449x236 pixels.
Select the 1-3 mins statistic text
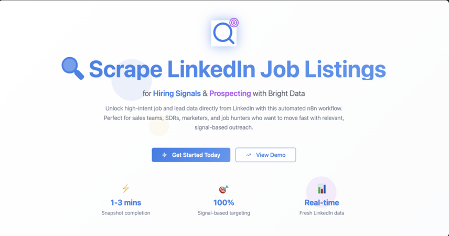click(x=126, y=202)
